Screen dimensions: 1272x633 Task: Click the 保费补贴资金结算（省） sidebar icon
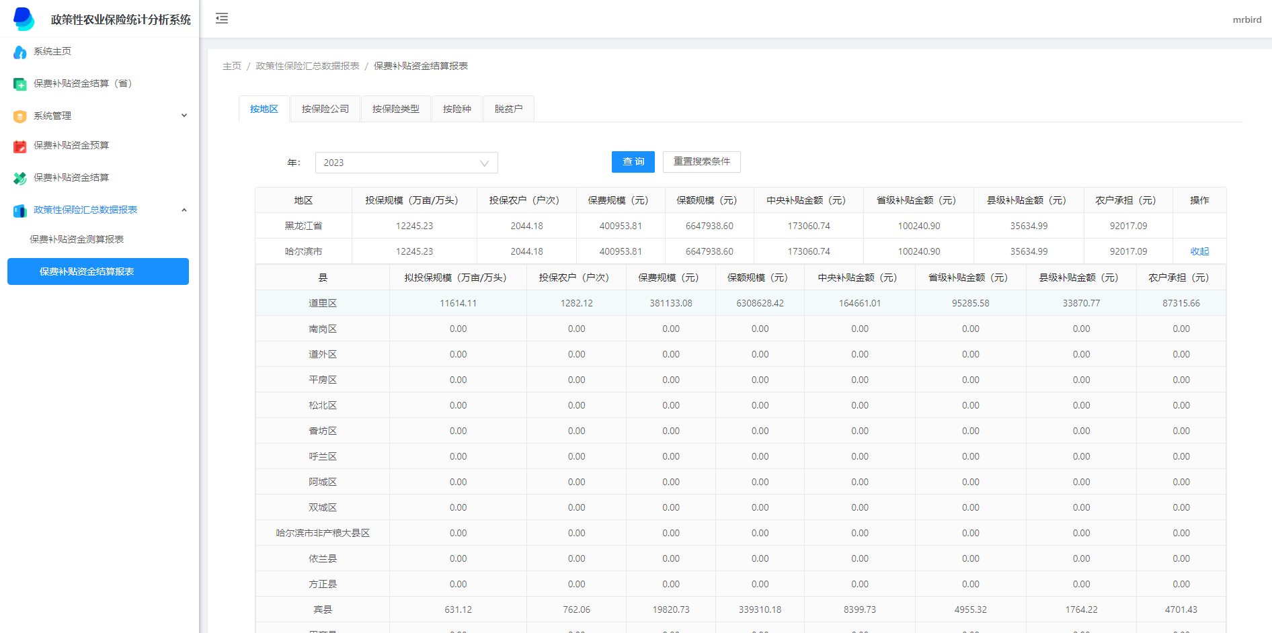pyautogui.click(x=20, y=84)
